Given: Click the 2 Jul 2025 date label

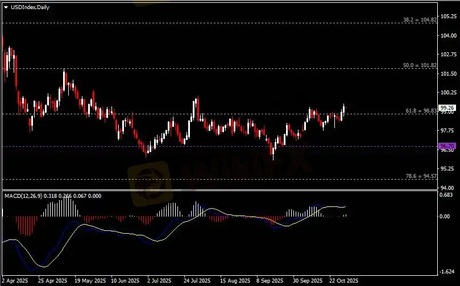Looking at the screenshot, I should point(159,280).
